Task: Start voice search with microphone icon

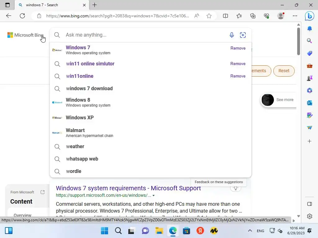Action: (232, 35)
